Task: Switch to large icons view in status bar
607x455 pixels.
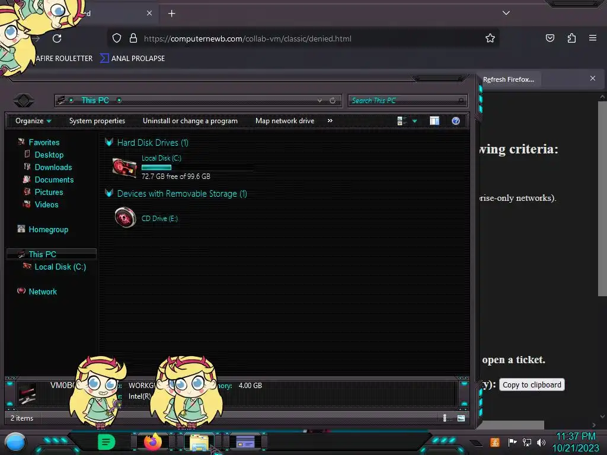Action: point(461,418)
